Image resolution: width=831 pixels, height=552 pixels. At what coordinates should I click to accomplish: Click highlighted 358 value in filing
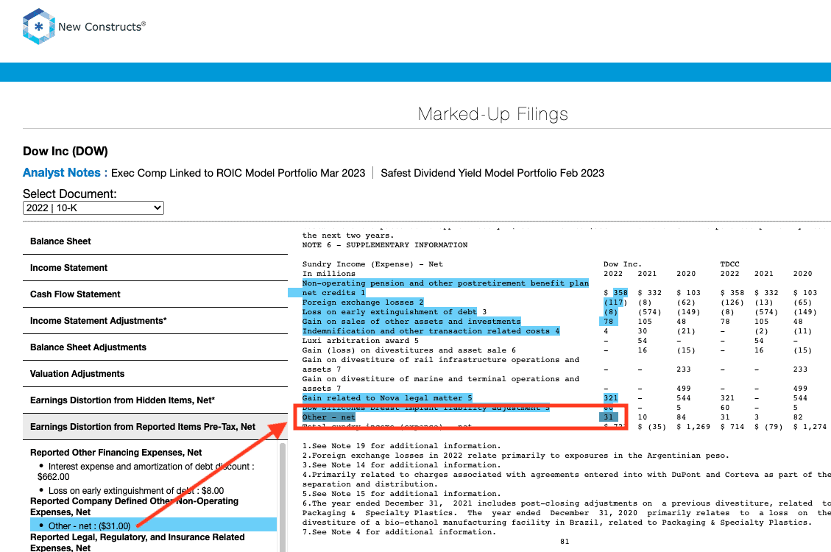[x=620, y=293]
